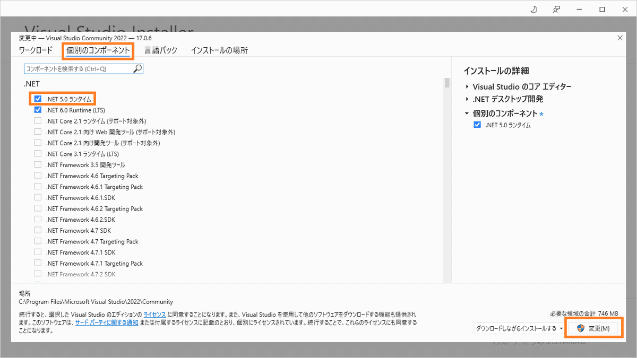This screenshot has width=637, height=358.
Task: Uncheck .NET 5.0 ランタイム in install details
Action: point(477,125)
